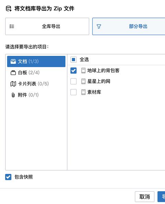Click the 附件 paperclip icon
The width and height of the screenshot is (165, 204).
click(x=13, y=95)
